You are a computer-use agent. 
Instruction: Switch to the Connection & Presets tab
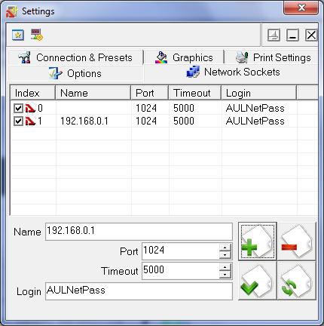pos(75,57)
